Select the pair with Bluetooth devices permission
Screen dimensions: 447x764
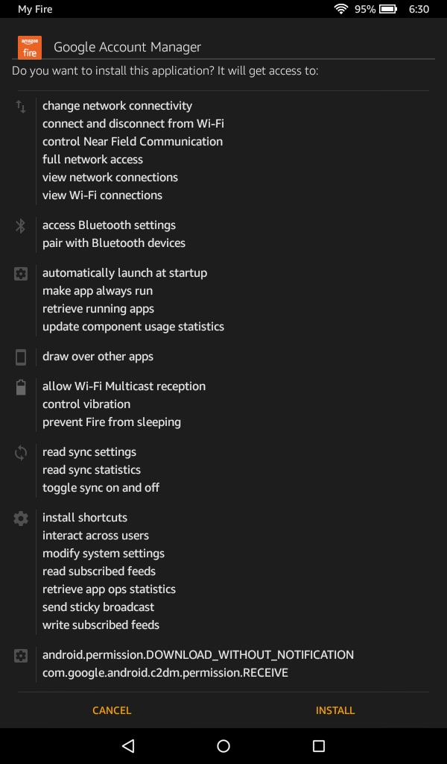114,243
